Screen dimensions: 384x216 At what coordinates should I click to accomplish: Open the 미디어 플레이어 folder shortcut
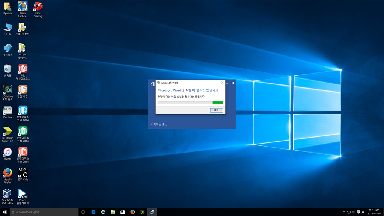22,51
